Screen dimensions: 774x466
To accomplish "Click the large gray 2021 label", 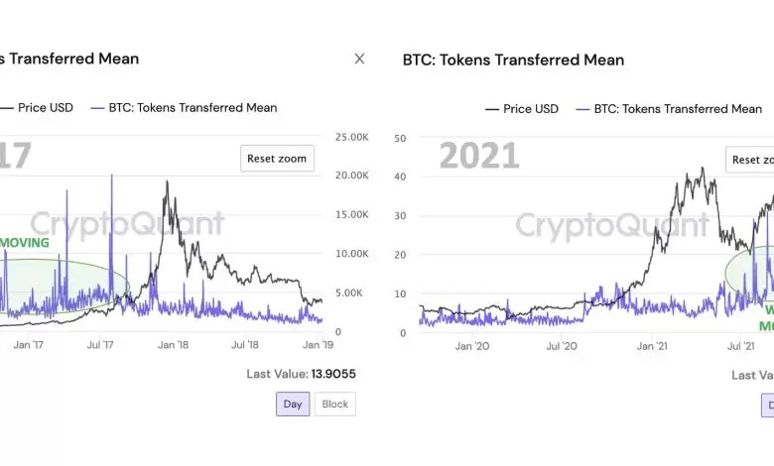I will click(479, 156).
